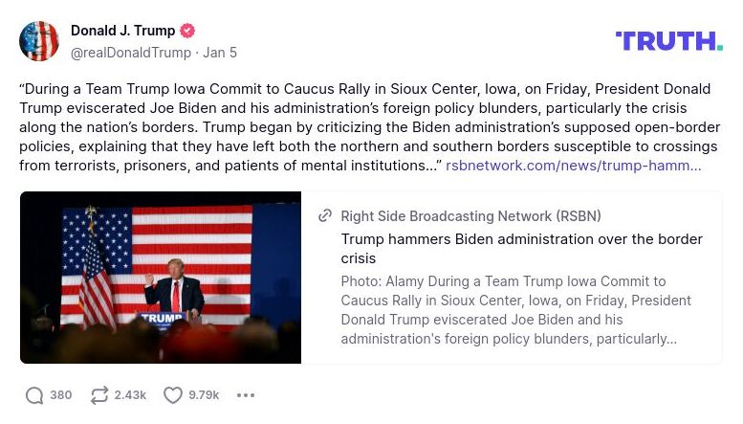
Task: Click the red verified badge
Action: [x=187, y=31]
